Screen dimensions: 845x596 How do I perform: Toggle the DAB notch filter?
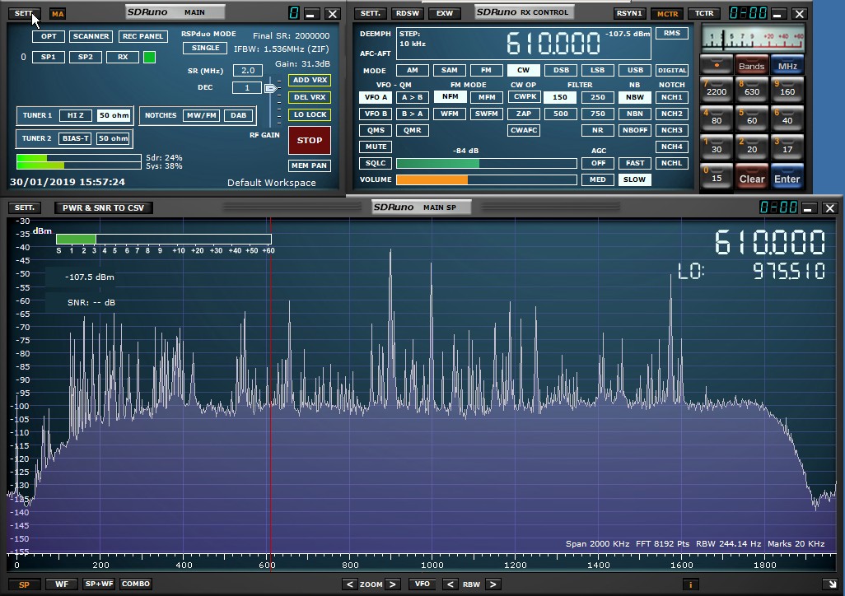(x=238, y=115)
